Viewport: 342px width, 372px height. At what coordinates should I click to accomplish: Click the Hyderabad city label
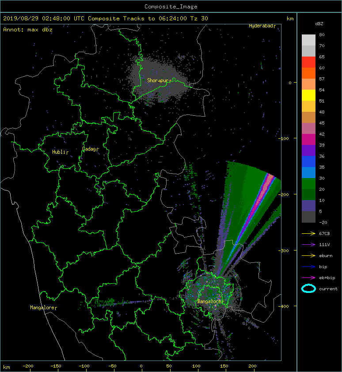(261, 26)
